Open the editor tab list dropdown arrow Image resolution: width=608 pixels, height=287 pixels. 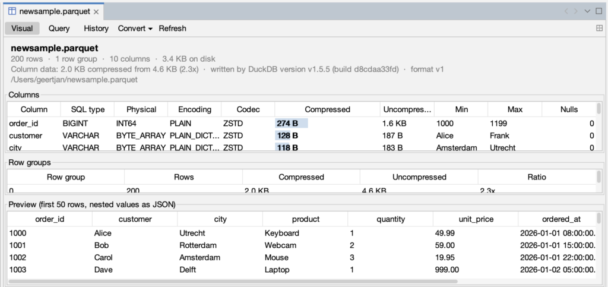click(587, 11)
